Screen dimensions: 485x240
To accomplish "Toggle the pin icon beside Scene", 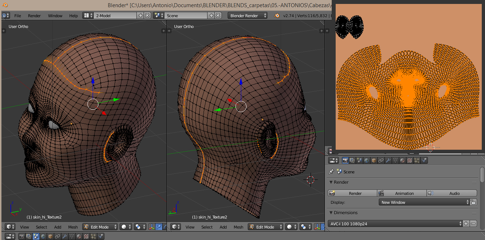I will pyautogui.click(x=331, y=172).
